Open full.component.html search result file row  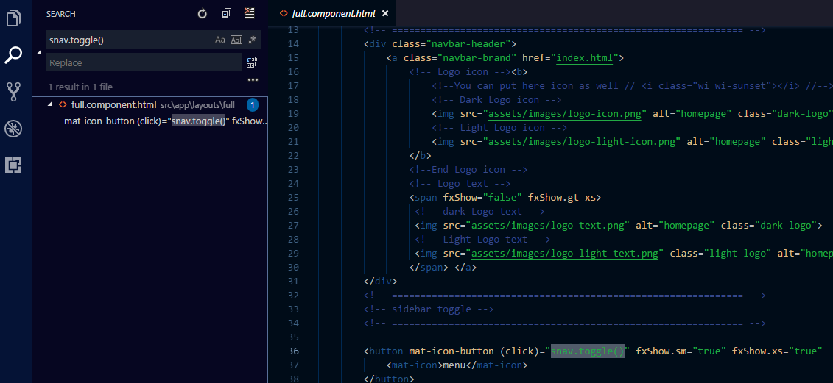click(x=150, y=105)
